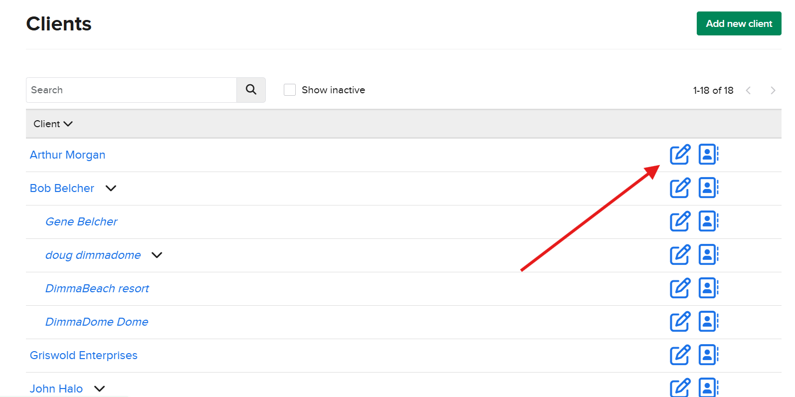795x397 pixels.
Task: Click the magnifying glass search button
Action: [251, 90]
